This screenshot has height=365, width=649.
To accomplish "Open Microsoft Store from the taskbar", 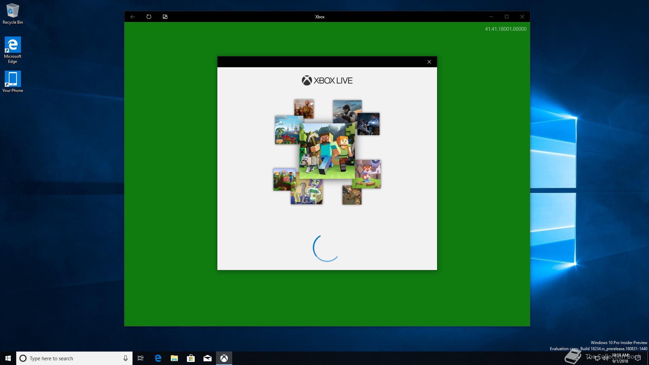I will (x=191, y=358).
